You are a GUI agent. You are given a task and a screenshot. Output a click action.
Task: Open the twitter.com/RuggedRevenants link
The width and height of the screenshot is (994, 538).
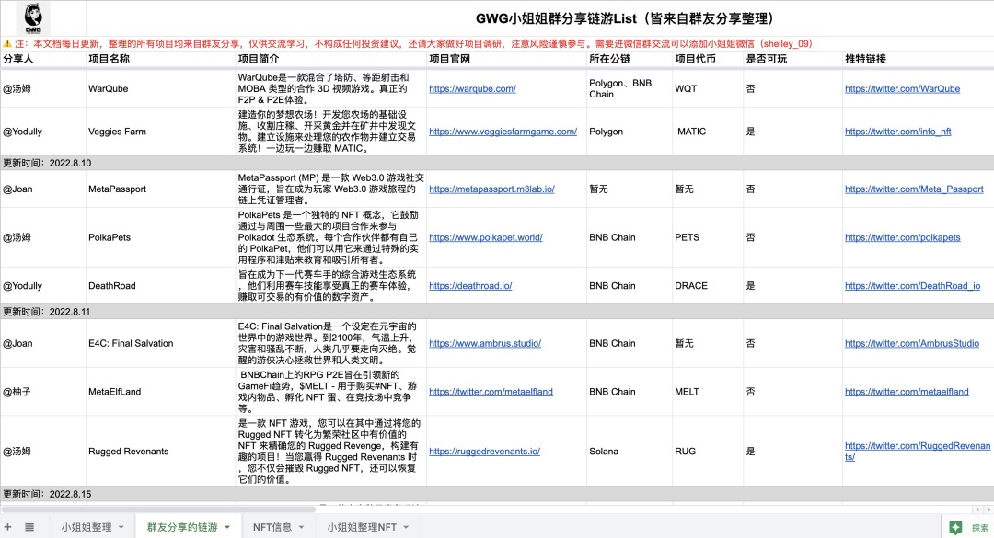918,452
